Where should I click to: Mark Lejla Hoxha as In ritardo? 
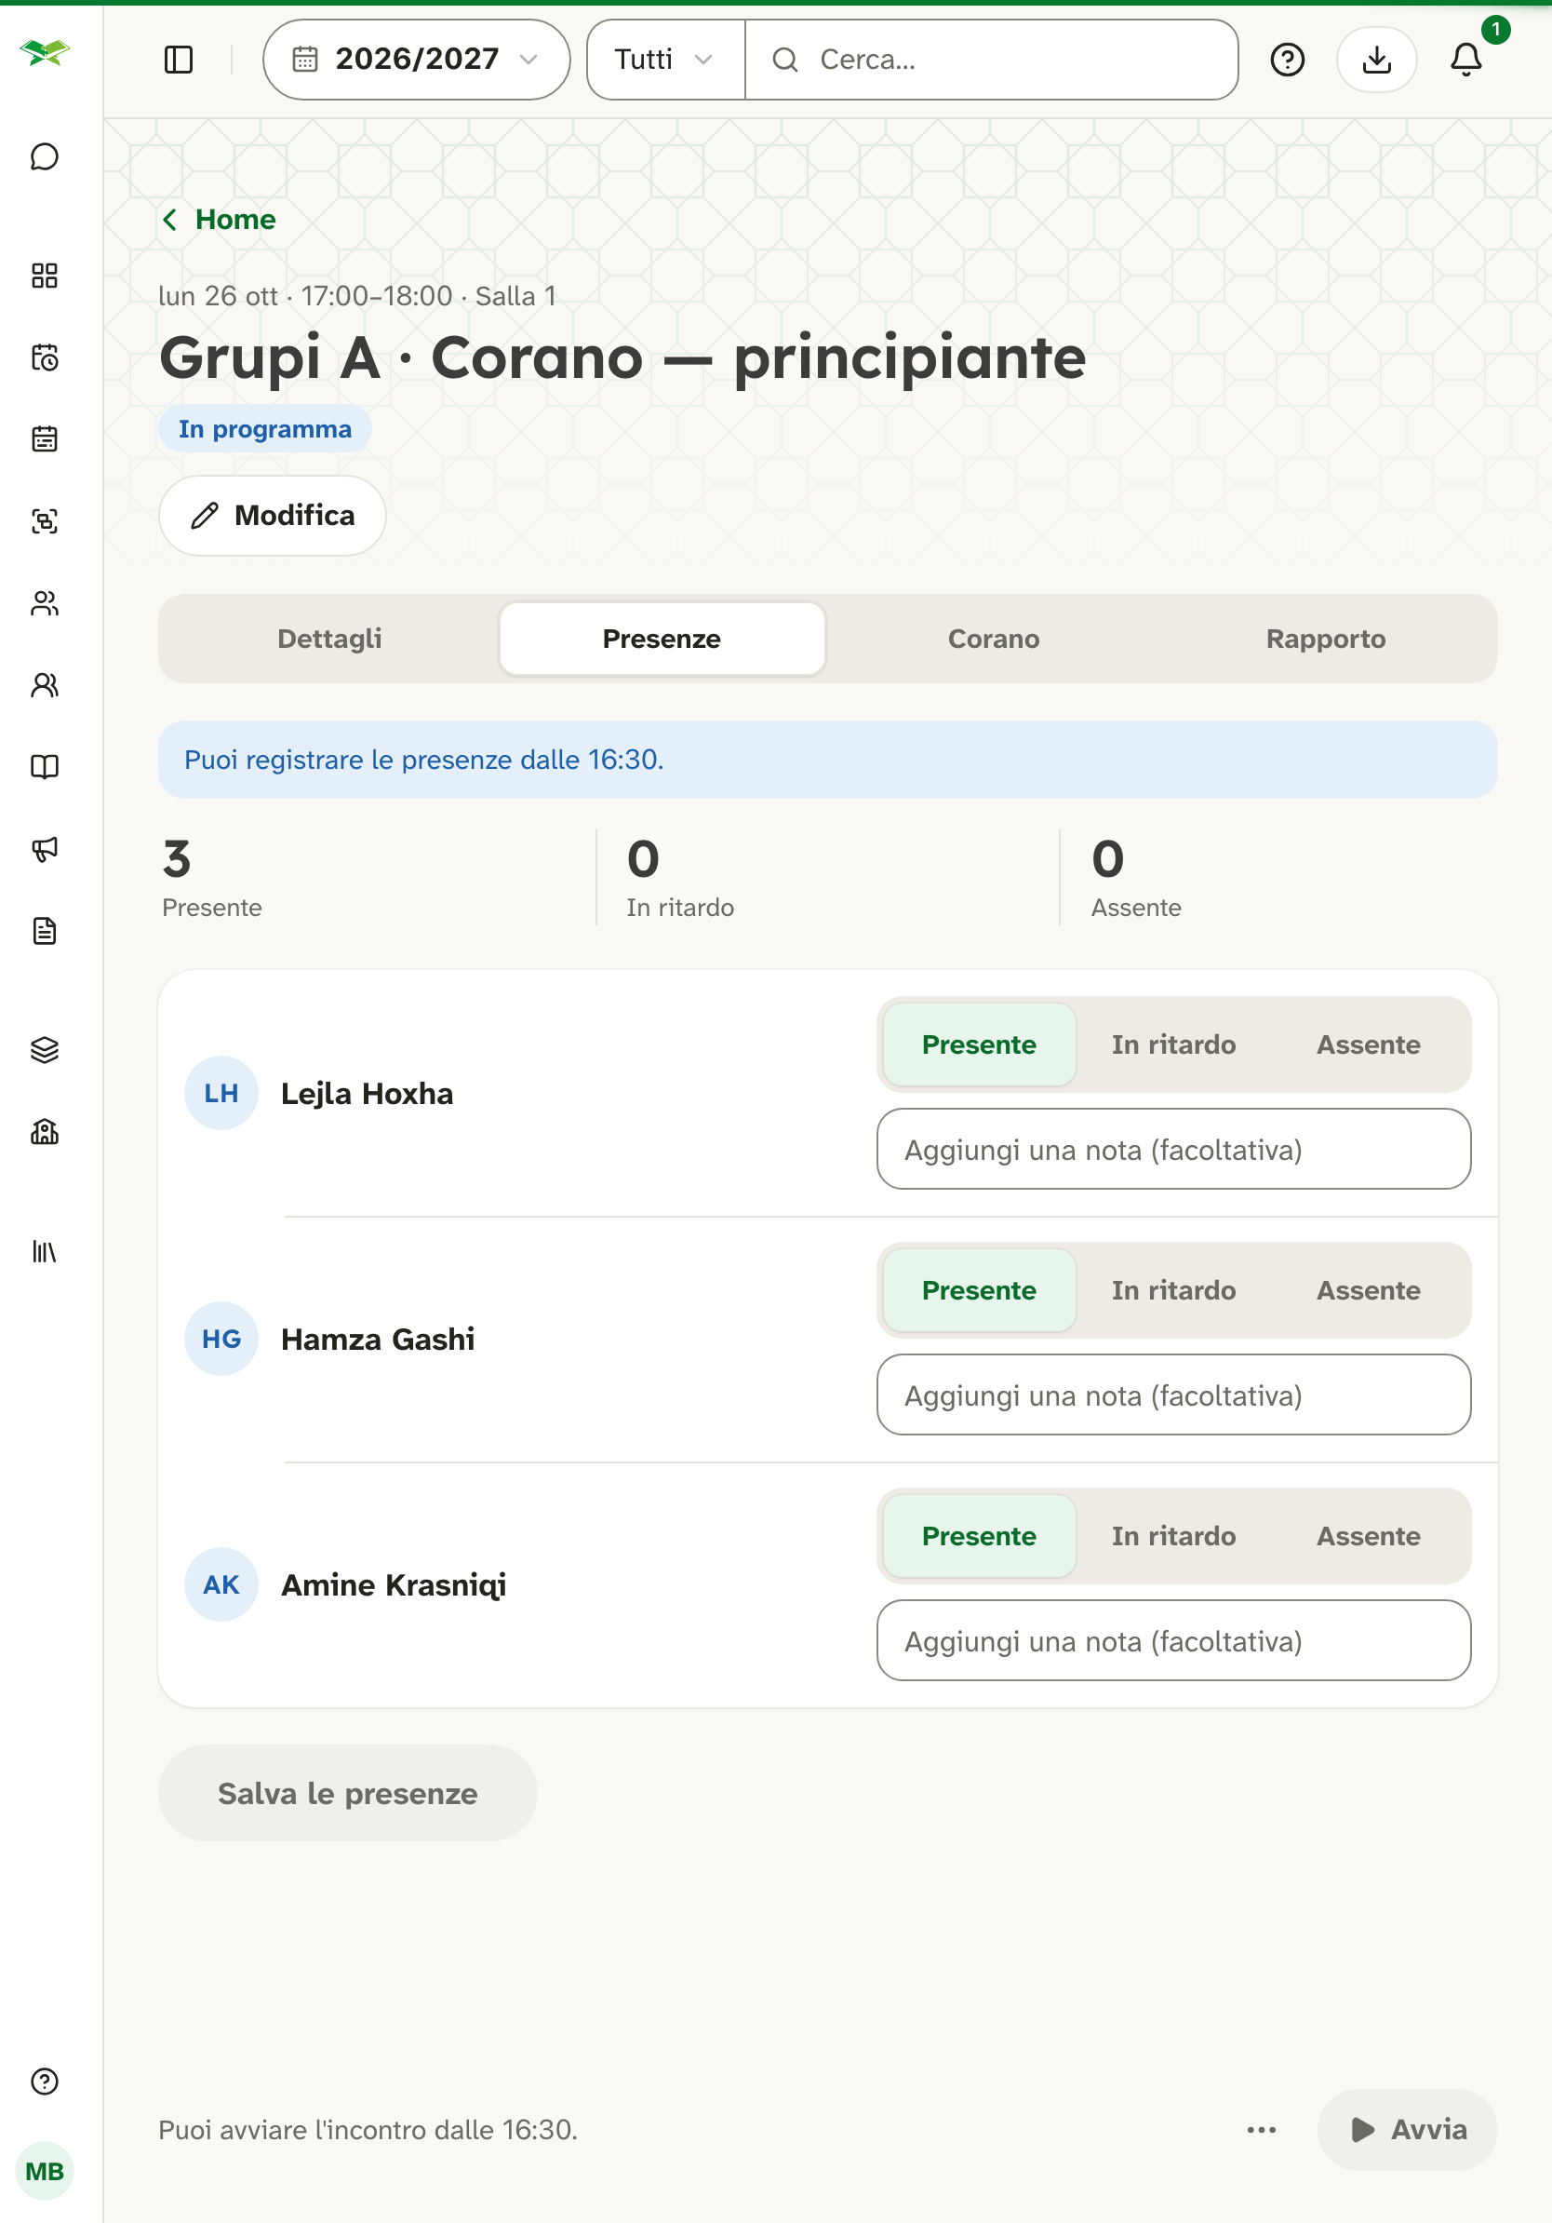1173,1044
